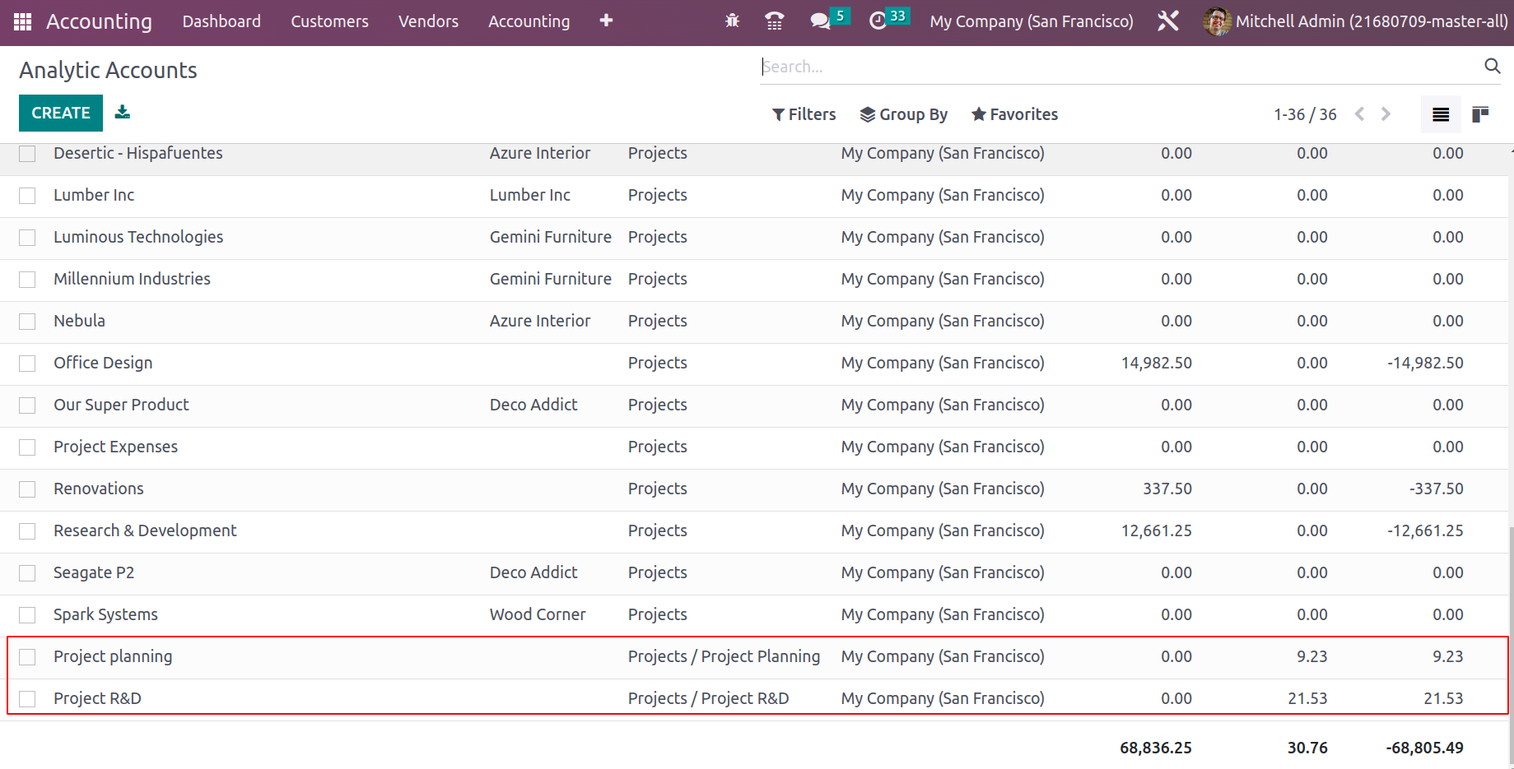Click the search magnifier icon
Image resolution: width=1514 pixels, height=769 pixels.
[x=1492, y=66]
